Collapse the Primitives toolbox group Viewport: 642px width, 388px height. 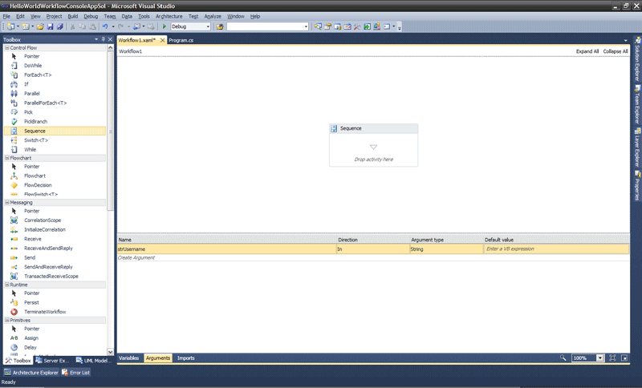tap(7, 320)
